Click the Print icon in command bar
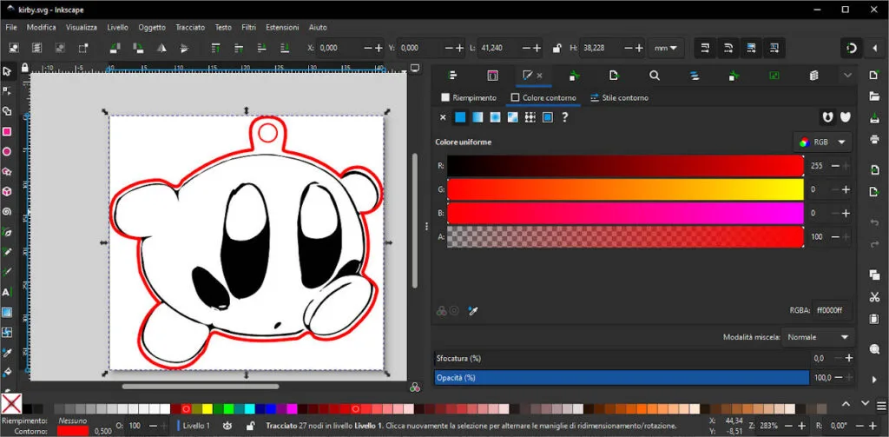889x437 pixels. [x=873, y=139]
